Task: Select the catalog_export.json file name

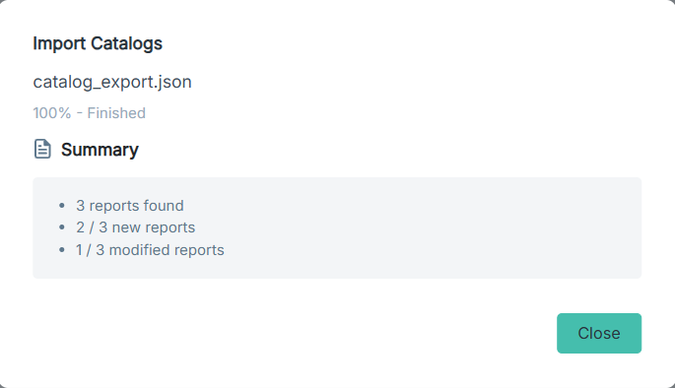Action: coord(112,82)
